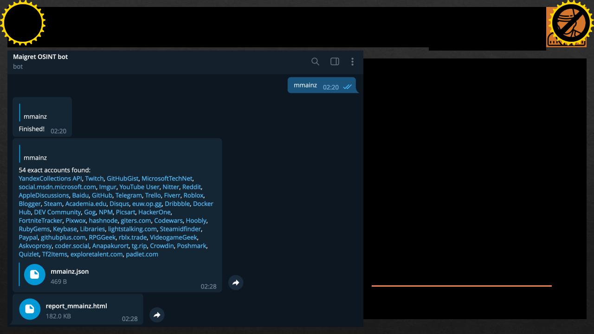Open the Twitch account link
The width and height of the screenshot is (594, 334).
(x=94, y=179)
